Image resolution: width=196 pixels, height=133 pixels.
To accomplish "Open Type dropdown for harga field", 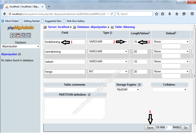I will coord(108,71).
